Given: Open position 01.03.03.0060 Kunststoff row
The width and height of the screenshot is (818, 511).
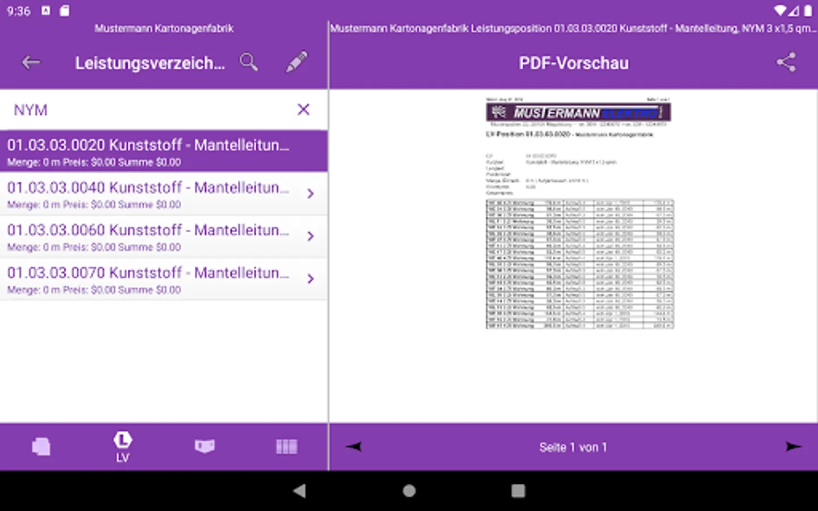Looking at the screenshot, I should [x=164, y=237].
